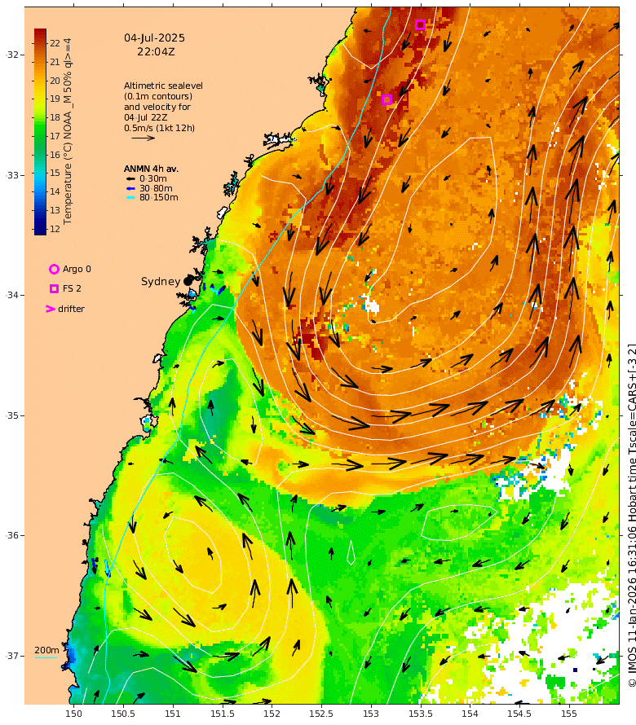Screen dimensions: 636x725
Task: Click the "151" longitude tick label
Action: click(173, 714)
